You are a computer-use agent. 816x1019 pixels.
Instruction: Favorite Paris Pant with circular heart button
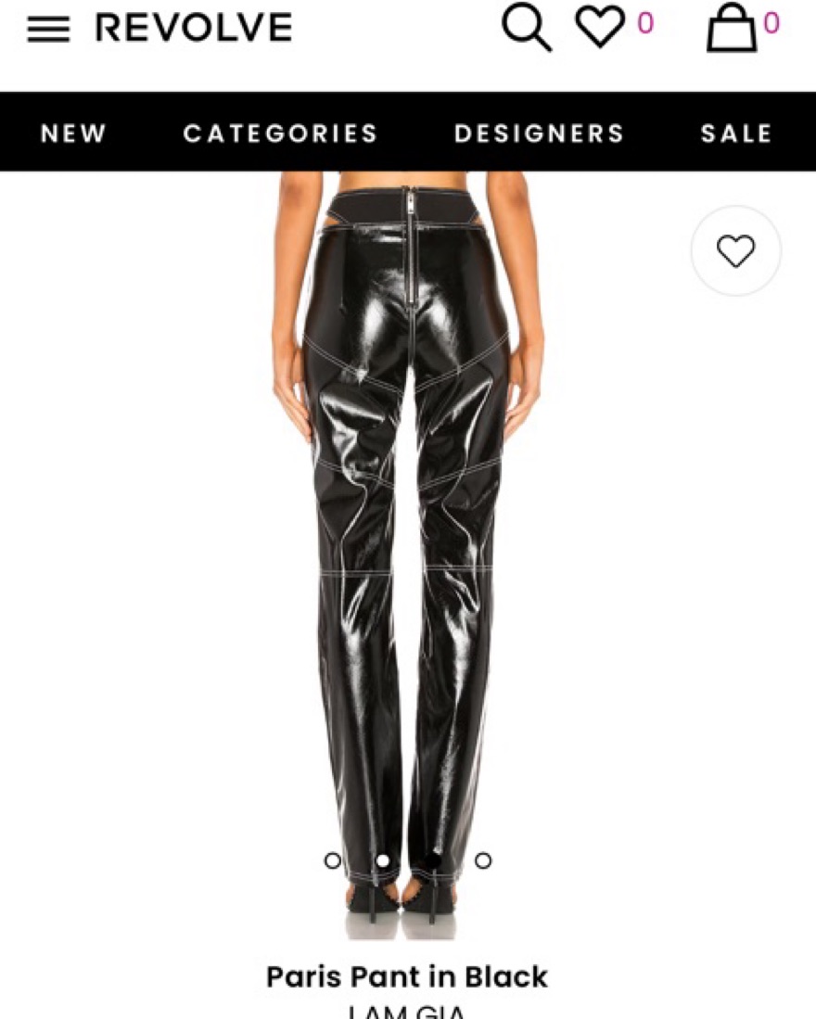(x=735, y=251)
